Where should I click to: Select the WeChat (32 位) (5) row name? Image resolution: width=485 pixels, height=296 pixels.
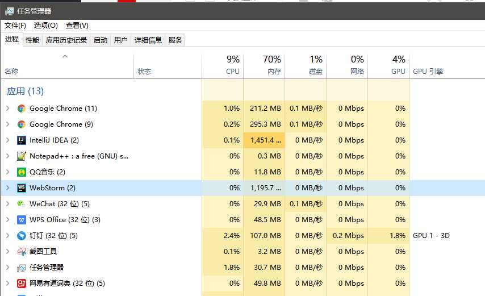(60, 204)
